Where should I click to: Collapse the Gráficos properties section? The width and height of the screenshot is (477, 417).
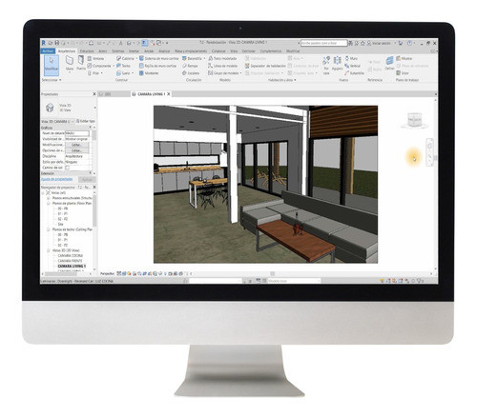pos(90,128)
